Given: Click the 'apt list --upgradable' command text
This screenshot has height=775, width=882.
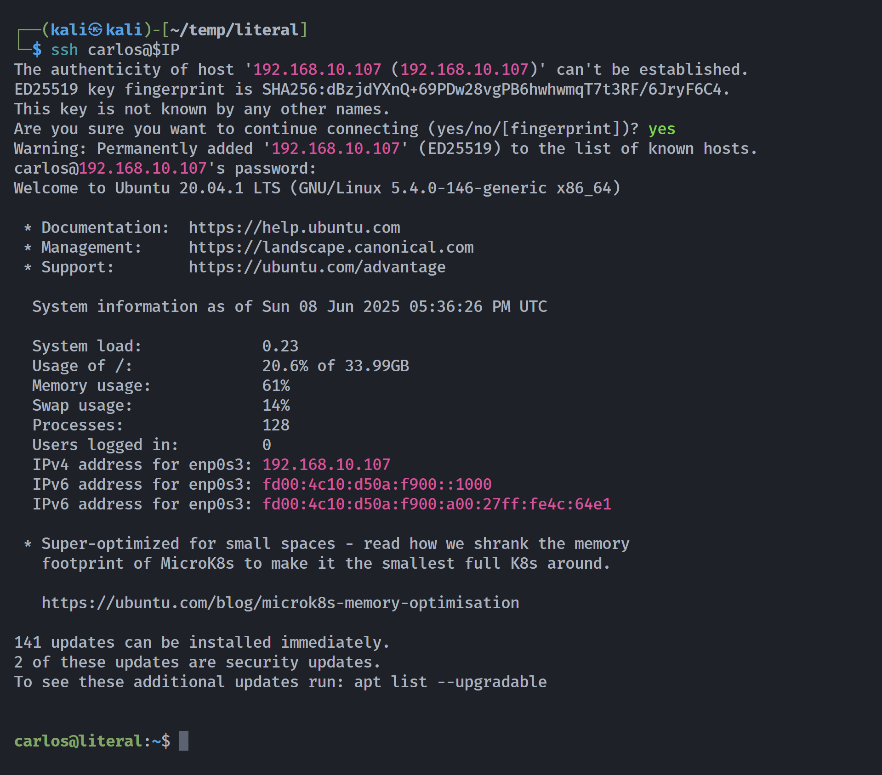Looking at the screenshot, I should pyautogui.click(x=450, y=682).
